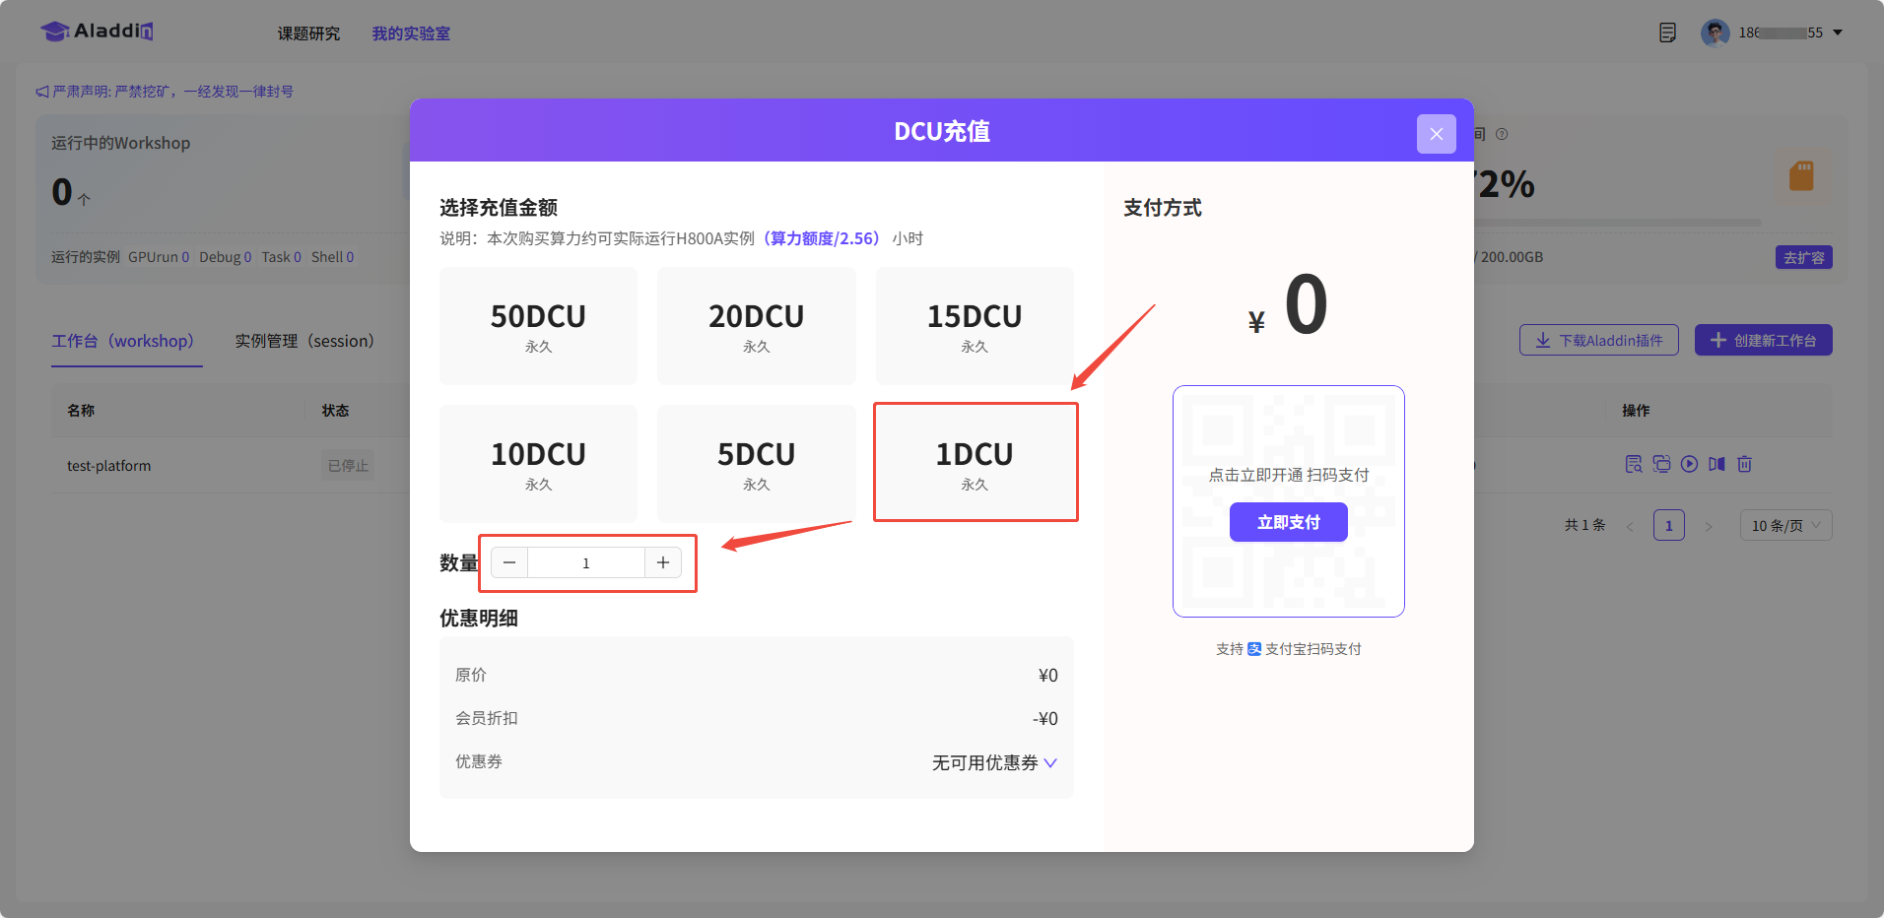The height and width of the screenshot is (918, 1884).
Task: Open the 10 条/页 page size dropdown
Action: (1785, 525)
